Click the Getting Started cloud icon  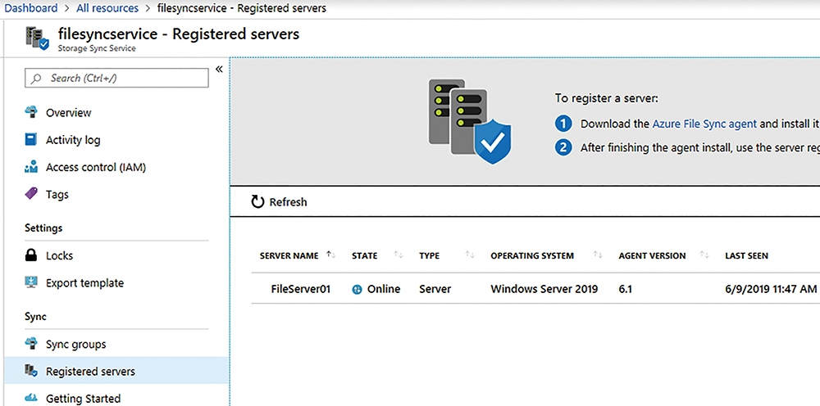[x=31, y=398]
